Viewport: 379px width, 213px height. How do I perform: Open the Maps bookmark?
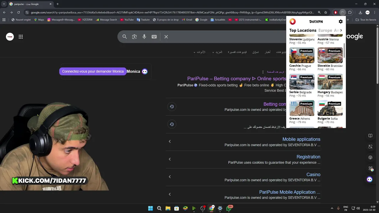point(39,20)
